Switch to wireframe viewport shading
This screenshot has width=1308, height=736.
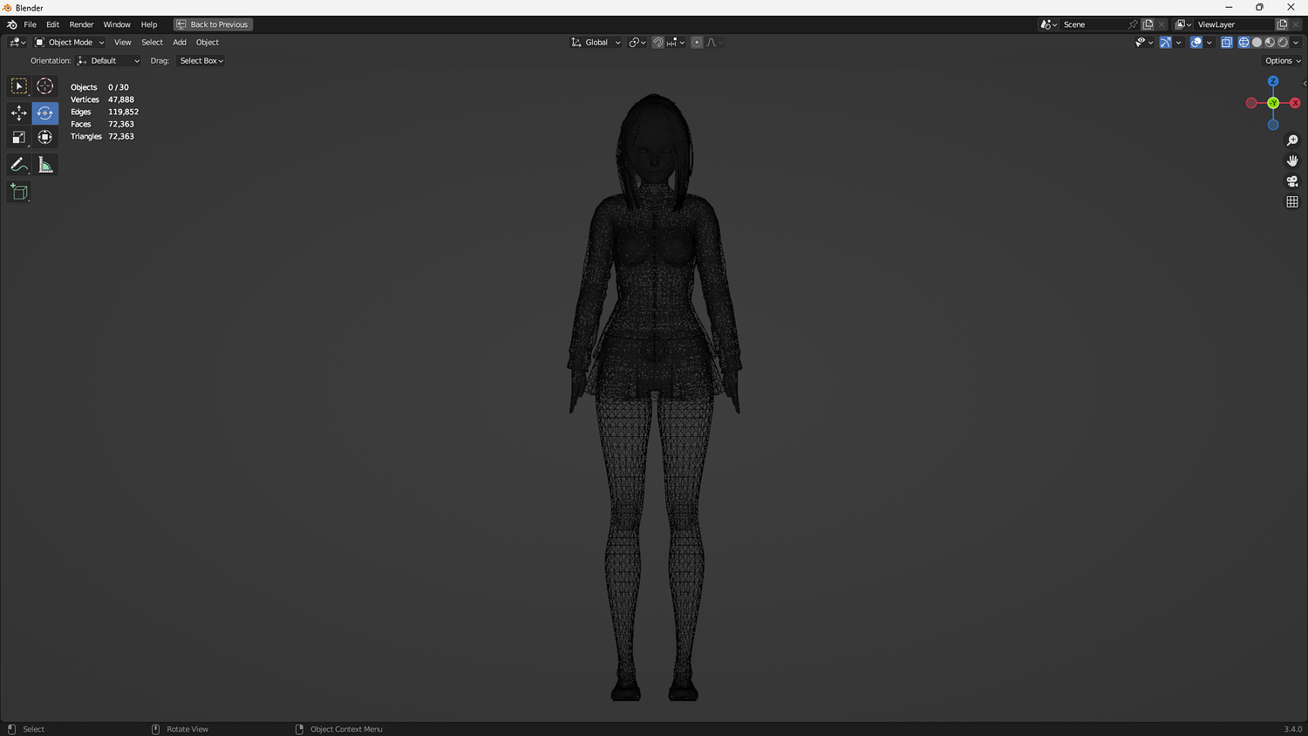pyautogui.click(x=1243, y=43)
